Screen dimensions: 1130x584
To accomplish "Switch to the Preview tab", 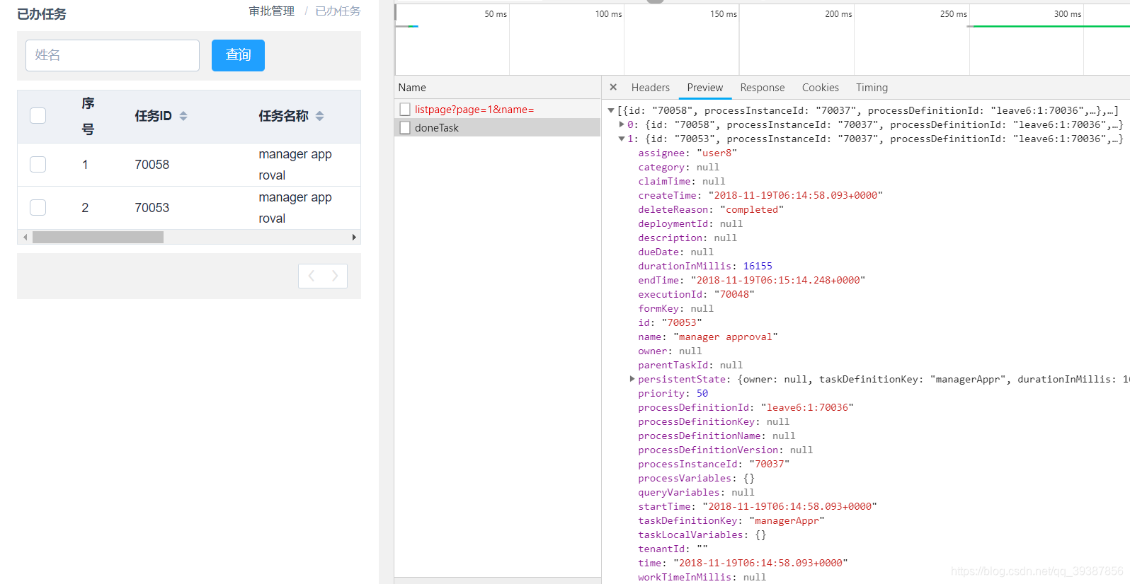I will [705, 88].
